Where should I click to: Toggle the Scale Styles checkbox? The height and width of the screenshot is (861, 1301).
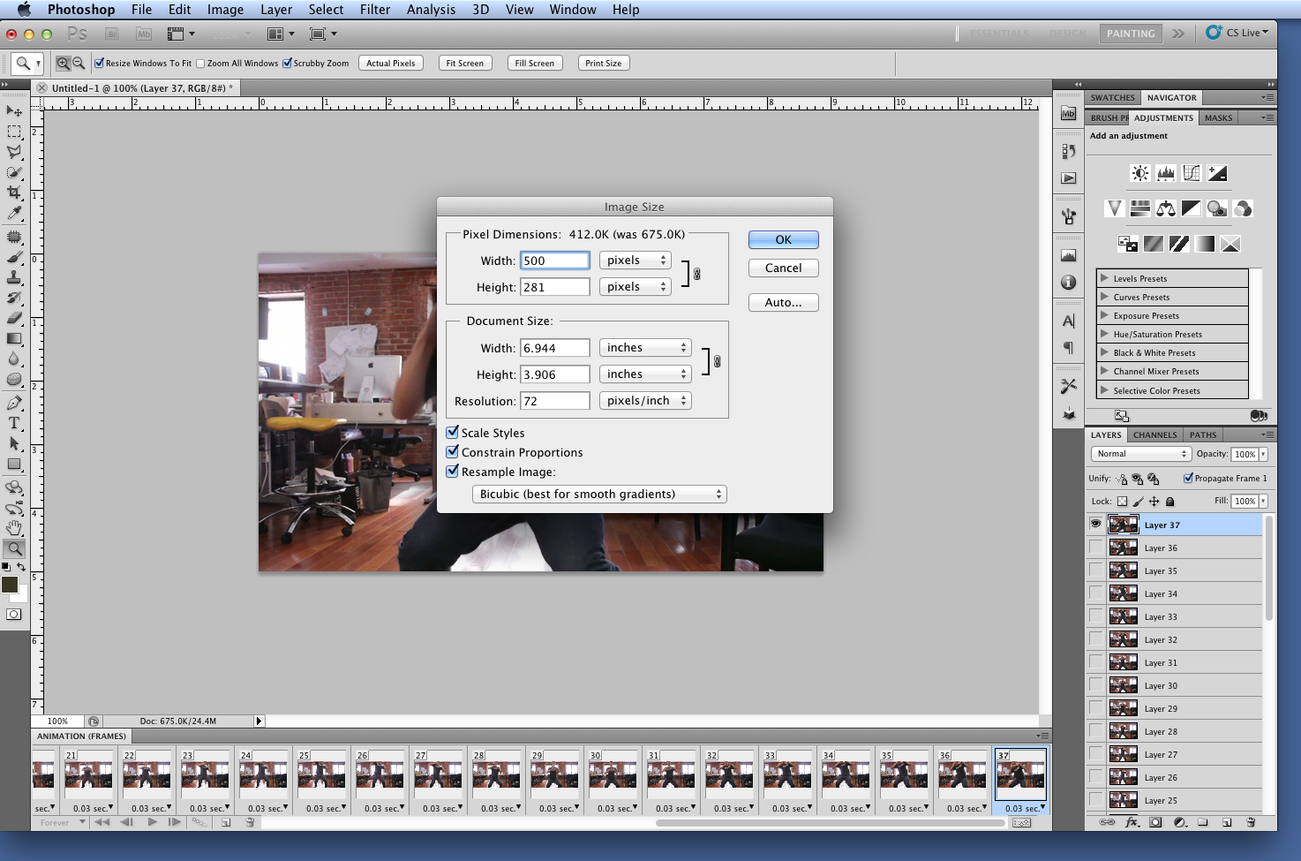tap(453, 433)
